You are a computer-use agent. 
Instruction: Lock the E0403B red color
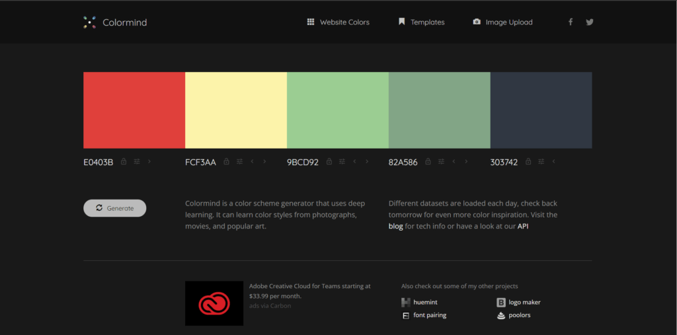tap(124, 161)
